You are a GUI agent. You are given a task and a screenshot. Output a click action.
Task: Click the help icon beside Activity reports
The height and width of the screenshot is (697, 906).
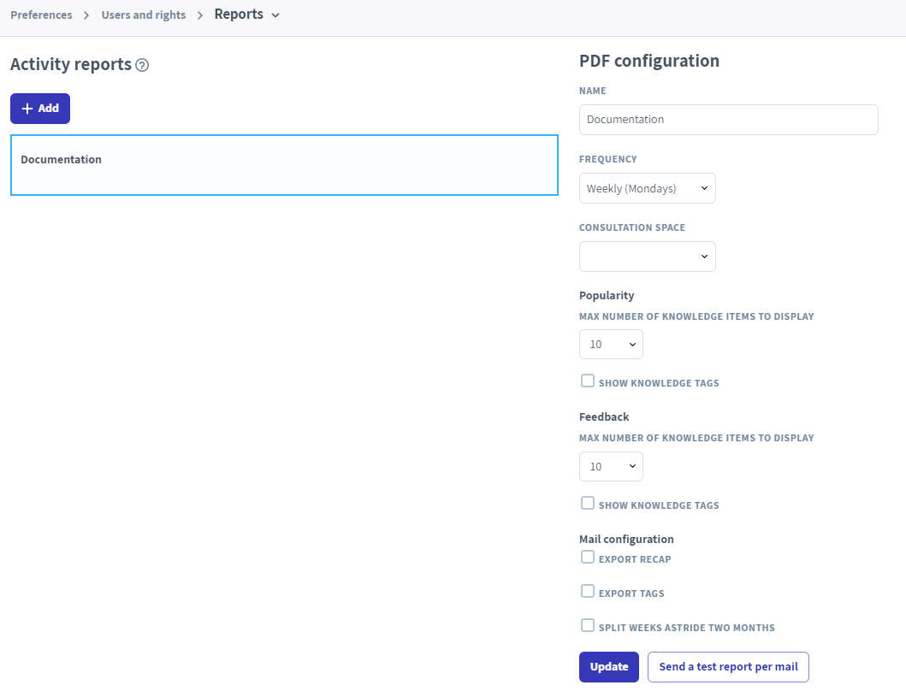pyautogui.click(x=142, y=65)
